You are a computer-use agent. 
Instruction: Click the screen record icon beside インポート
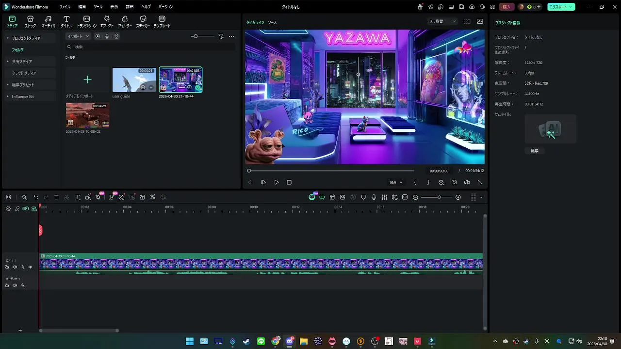coord(98,36)
